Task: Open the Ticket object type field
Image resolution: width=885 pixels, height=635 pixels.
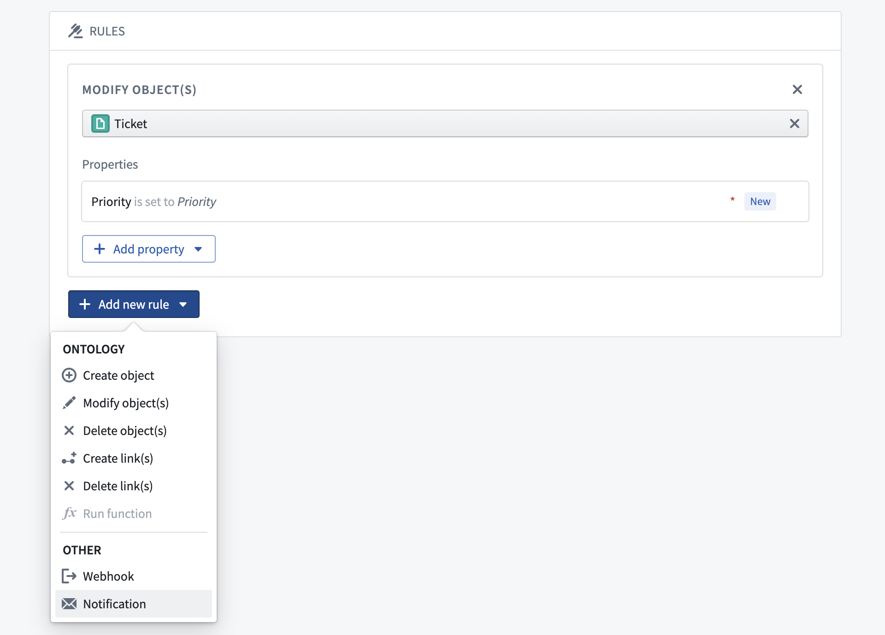Action: 445,123
